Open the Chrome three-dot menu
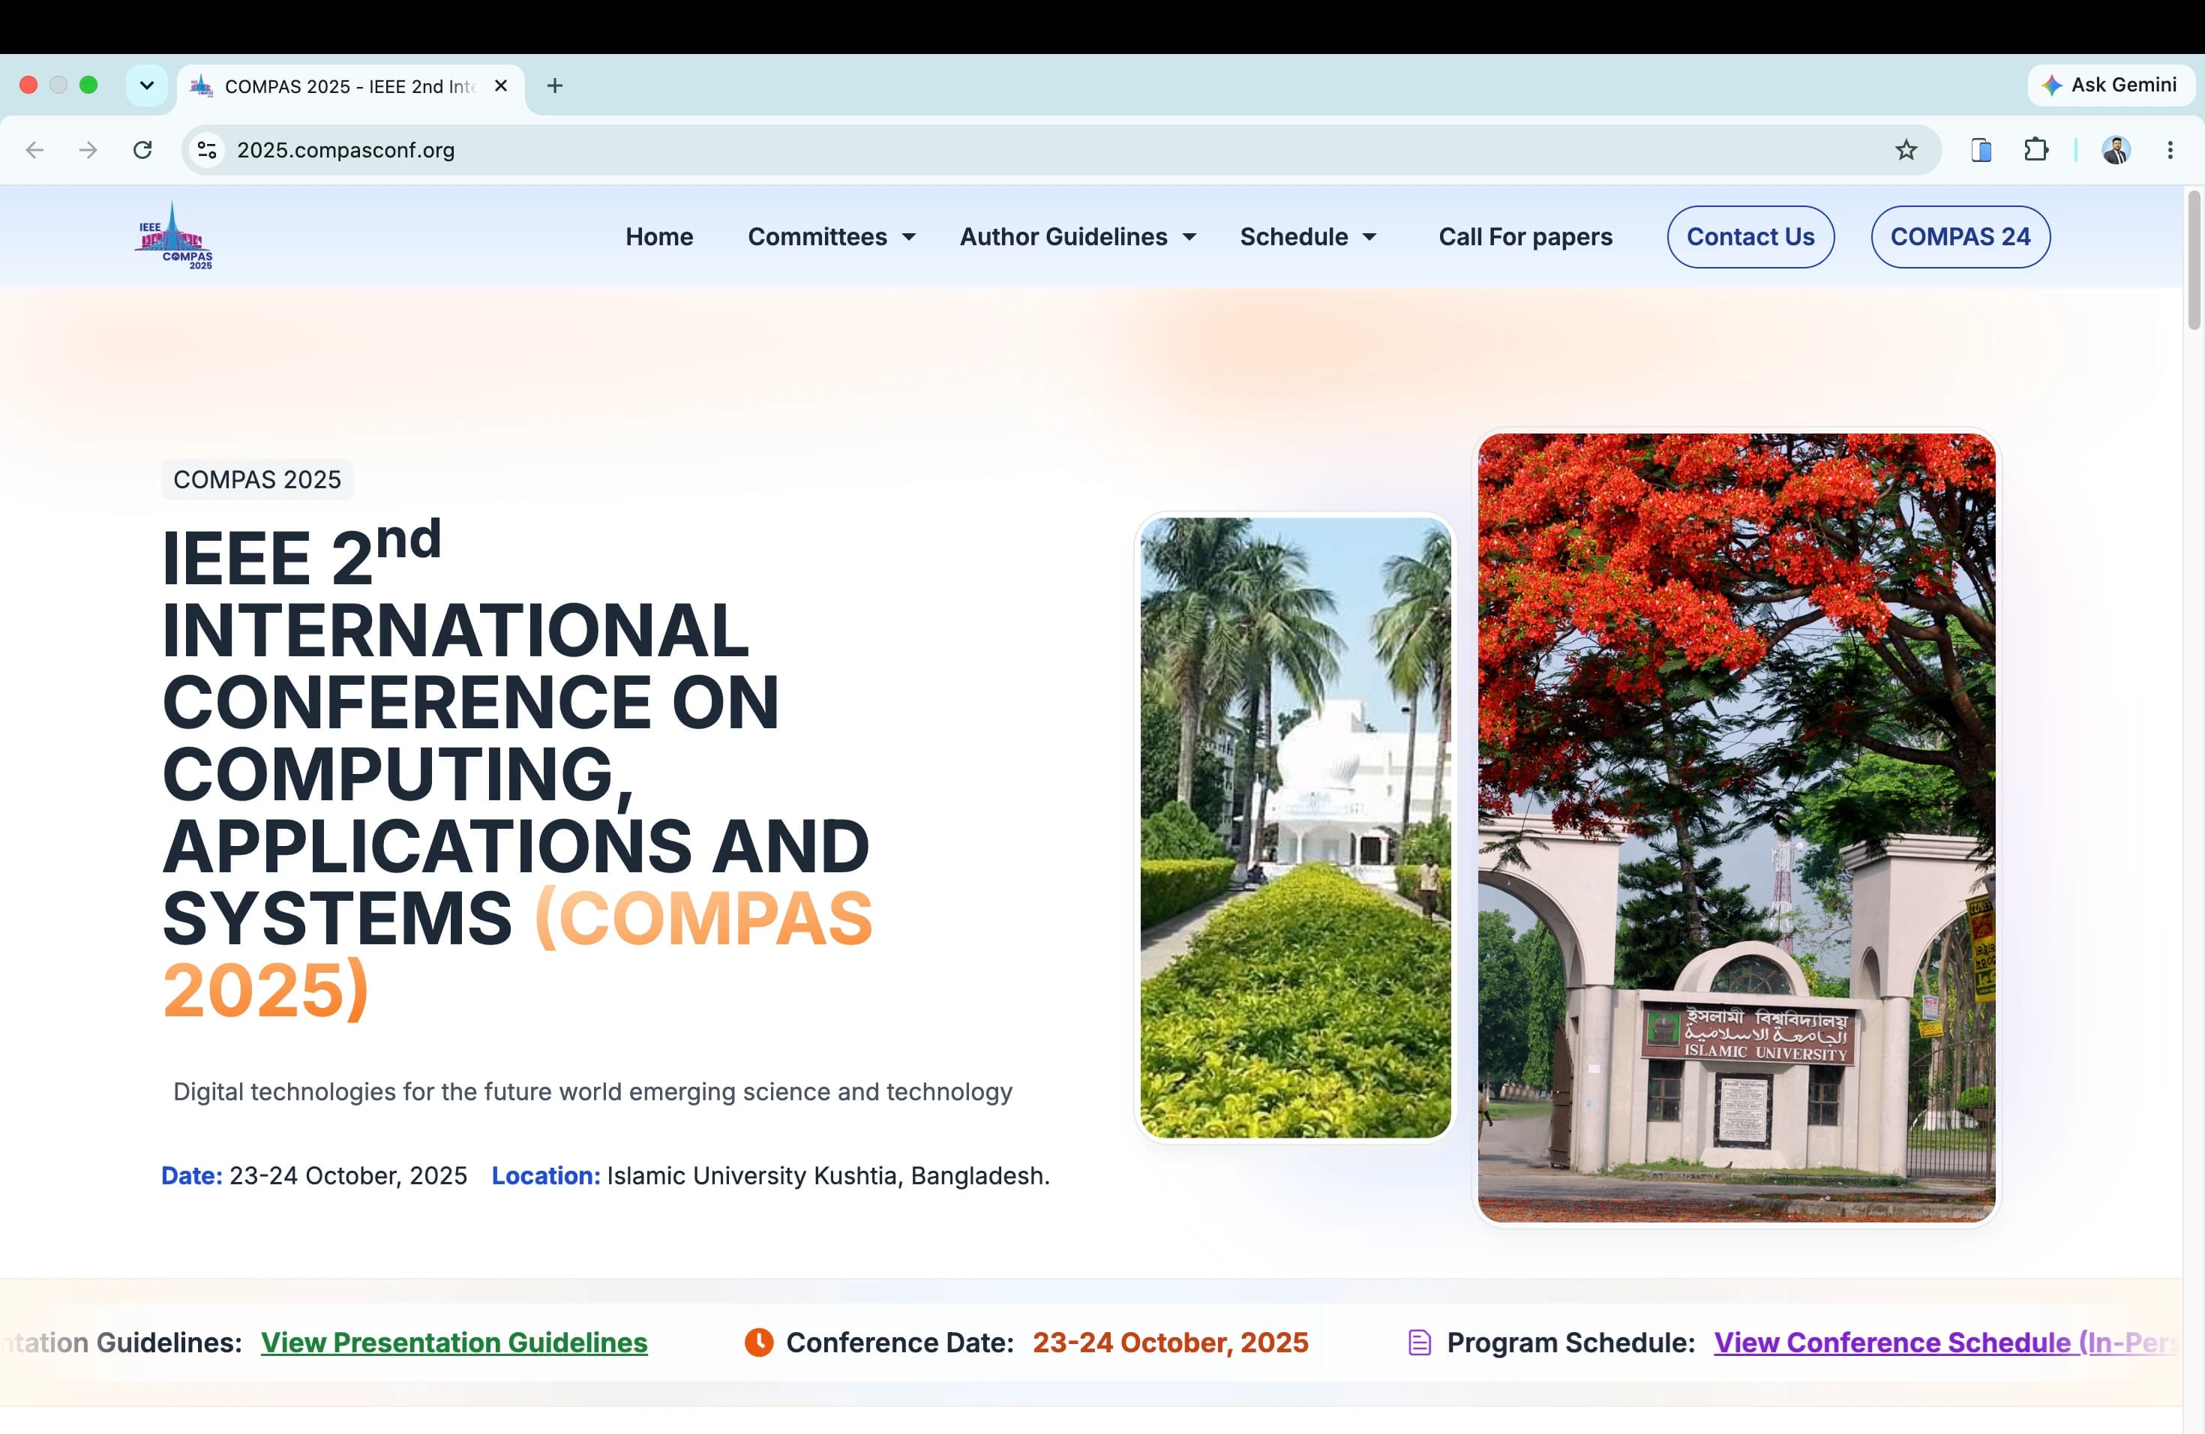Screen dimensions: 2205x1434 [2170, 150]
